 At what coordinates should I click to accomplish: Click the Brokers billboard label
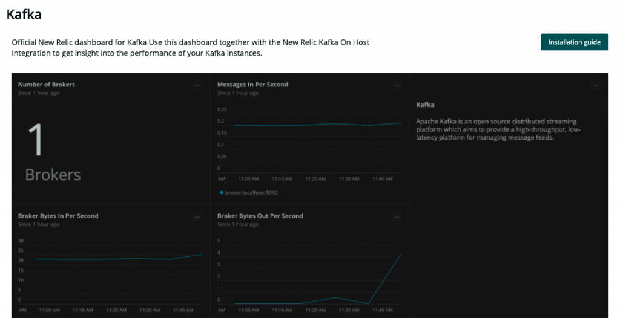[53, 175]
